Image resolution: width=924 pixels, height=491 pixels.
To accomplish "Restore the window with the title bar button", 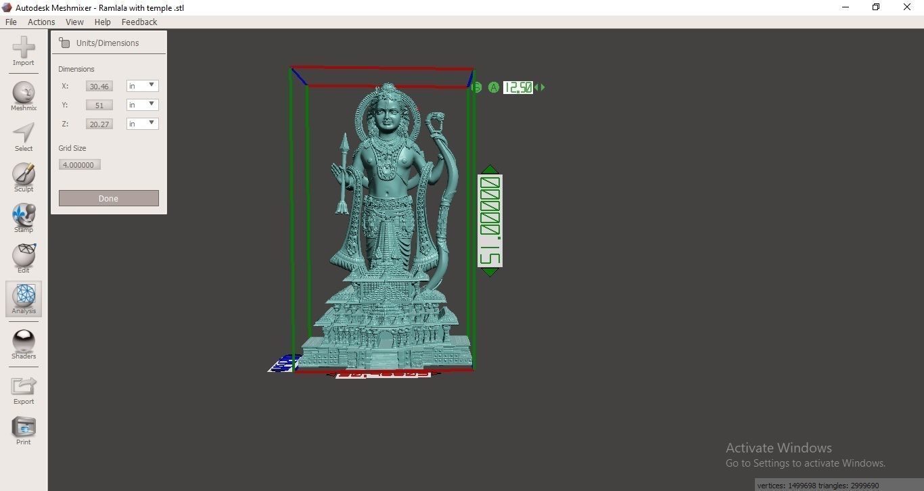I will coord(876,7).
